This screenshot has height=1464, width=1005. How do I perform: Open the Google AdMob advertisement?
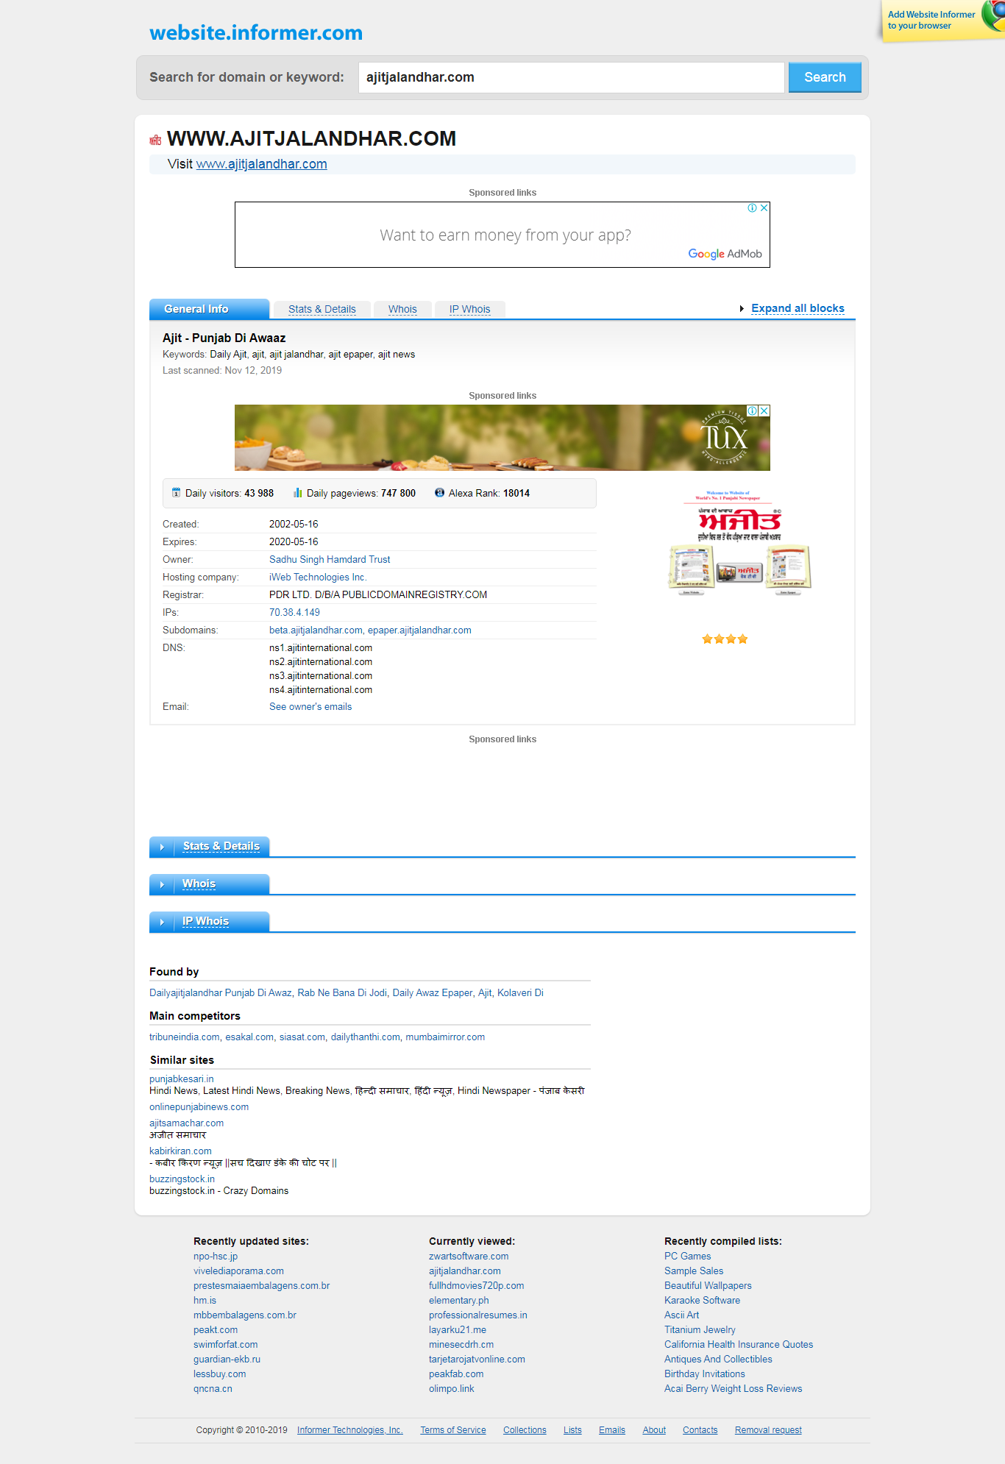(502, 235)
